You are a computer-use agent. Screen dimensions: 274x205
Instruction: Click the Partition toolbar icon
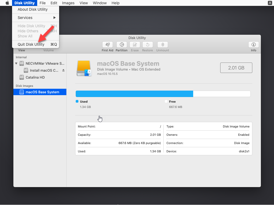121,45
